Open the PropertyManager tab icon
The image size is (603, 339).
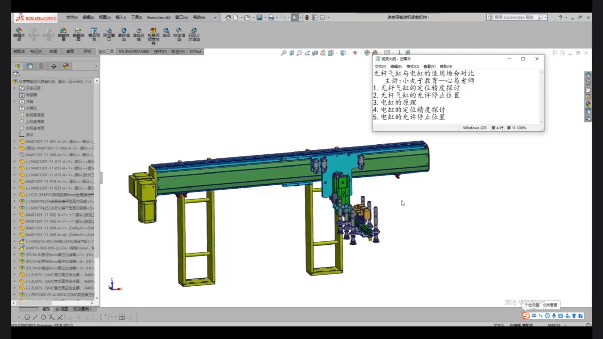[30, 66]
